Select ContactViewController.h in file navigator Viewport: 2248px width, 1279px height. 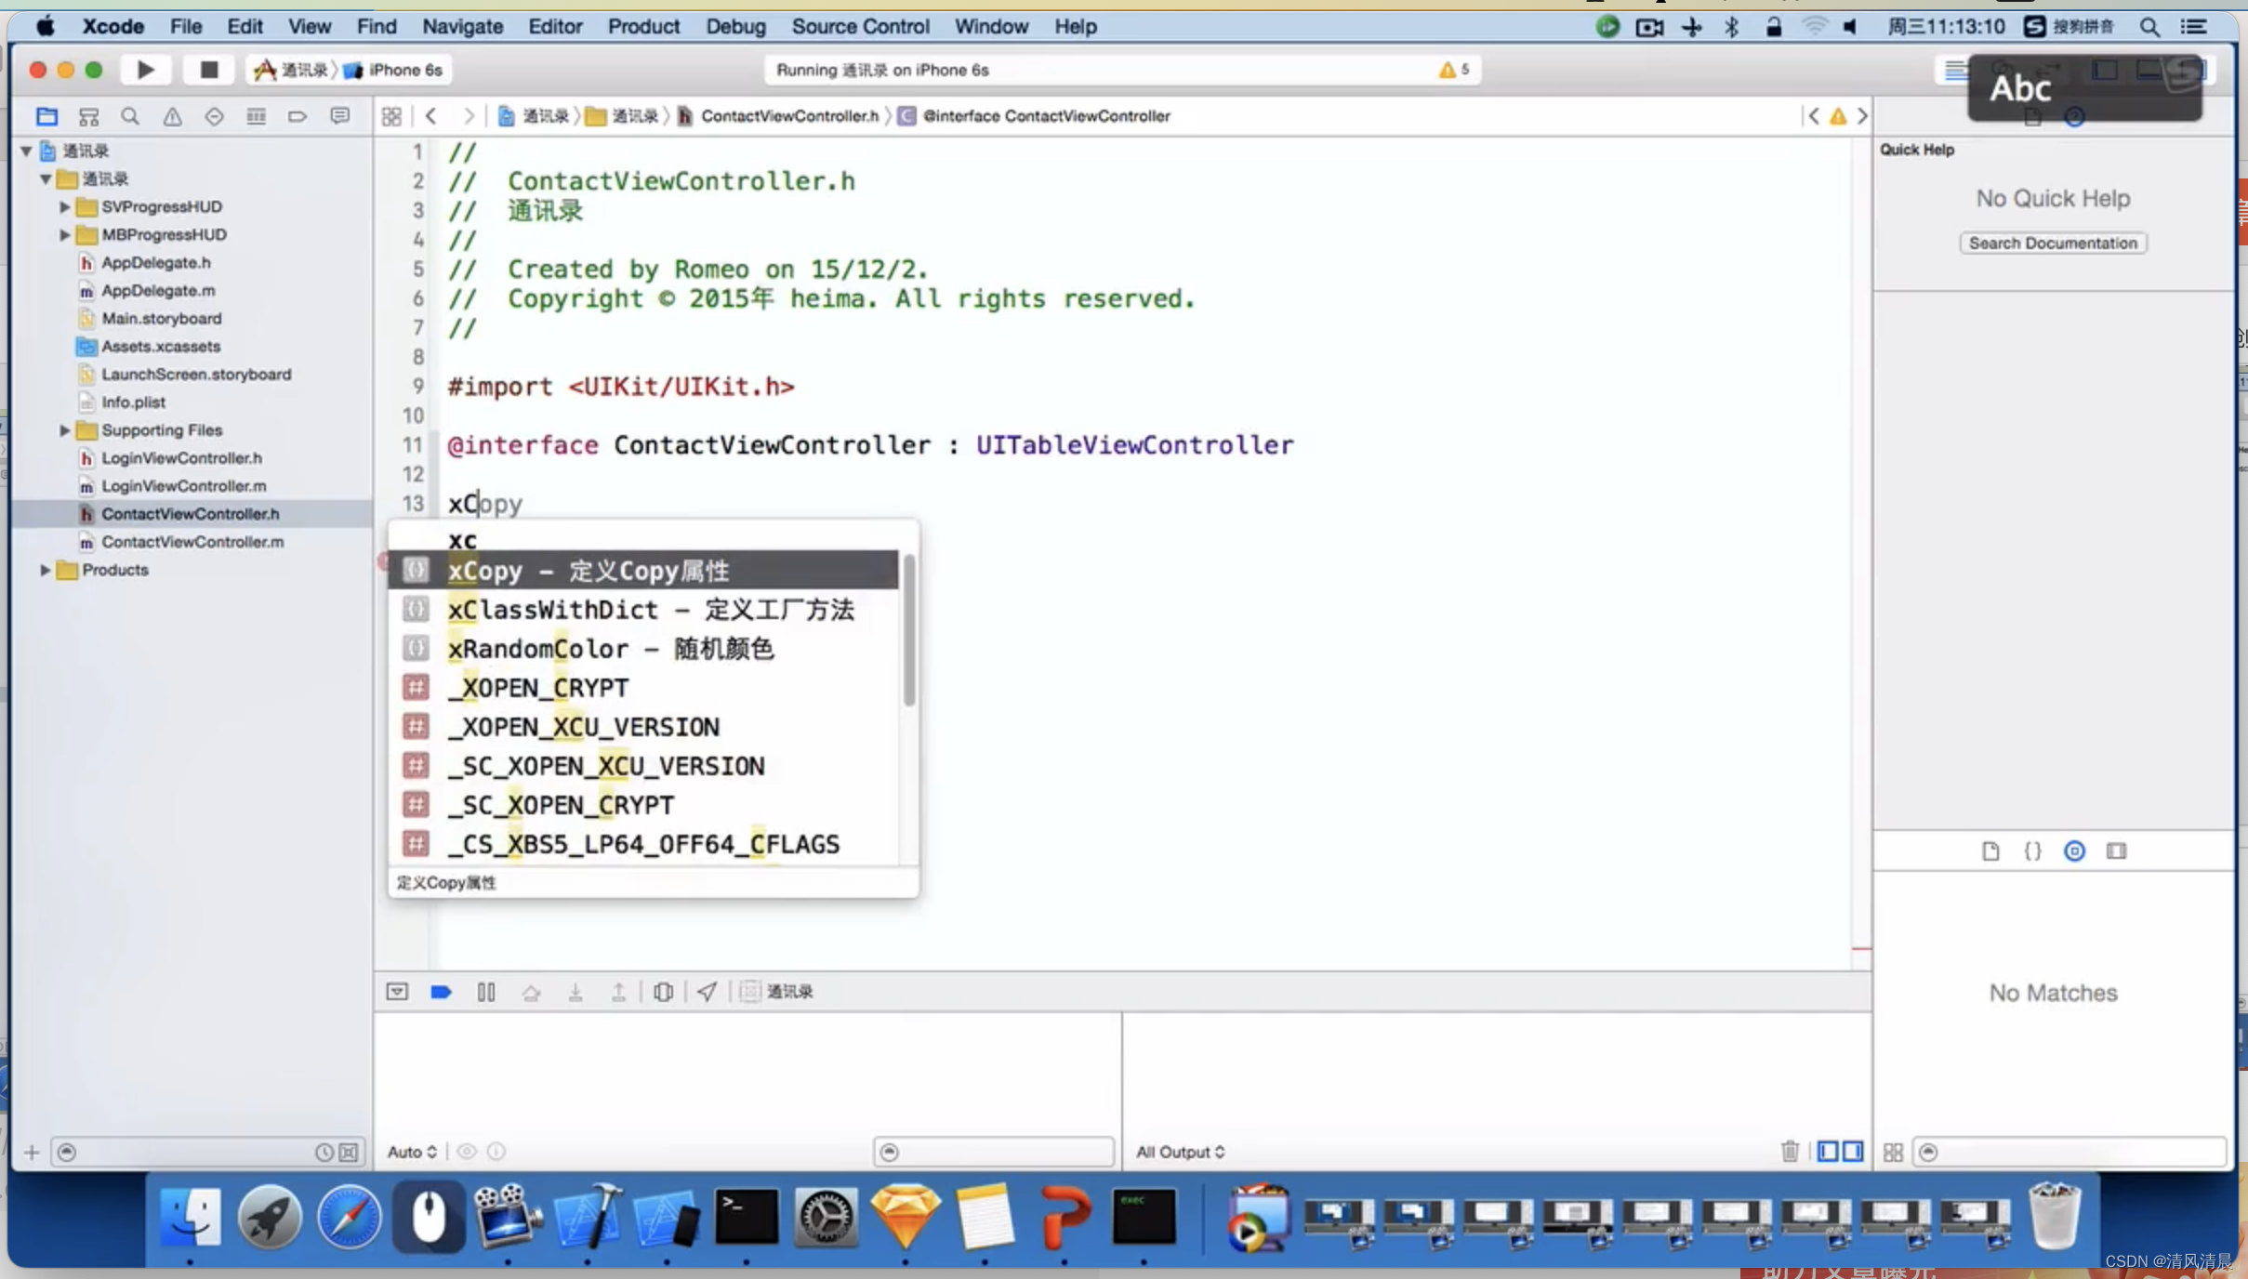190,512
